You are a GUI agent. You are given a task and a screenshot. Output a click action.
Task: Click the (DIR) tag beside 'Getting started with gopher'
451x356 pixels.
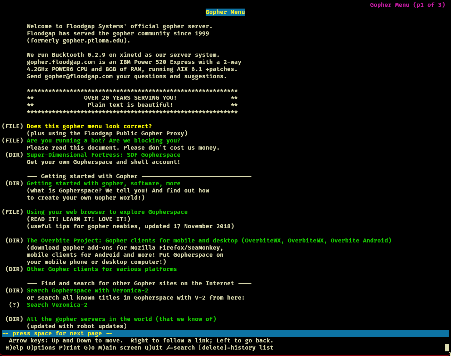point(14,184)
